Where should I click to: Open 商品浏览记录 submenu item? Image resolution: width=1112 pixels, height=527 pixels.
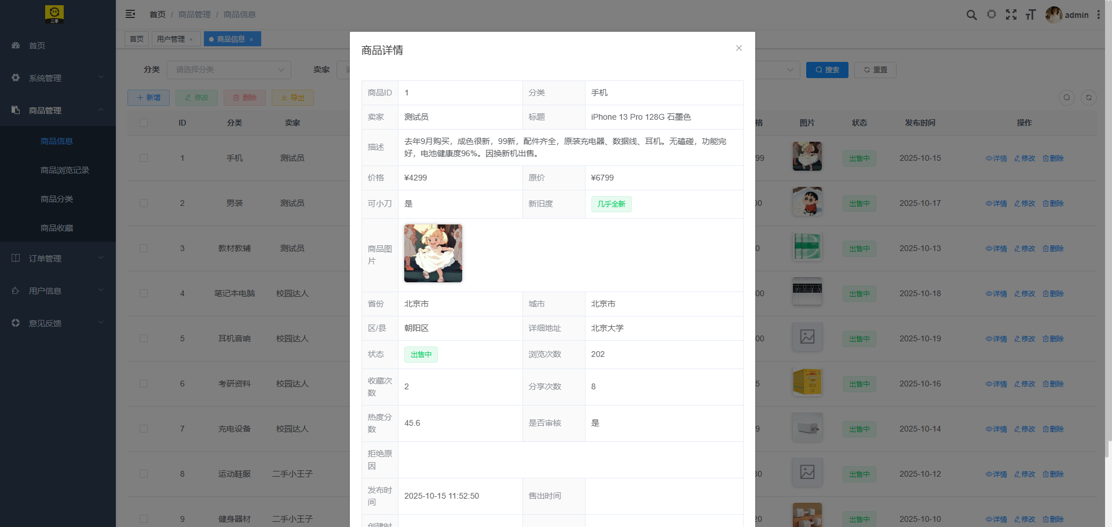(58, 170)
